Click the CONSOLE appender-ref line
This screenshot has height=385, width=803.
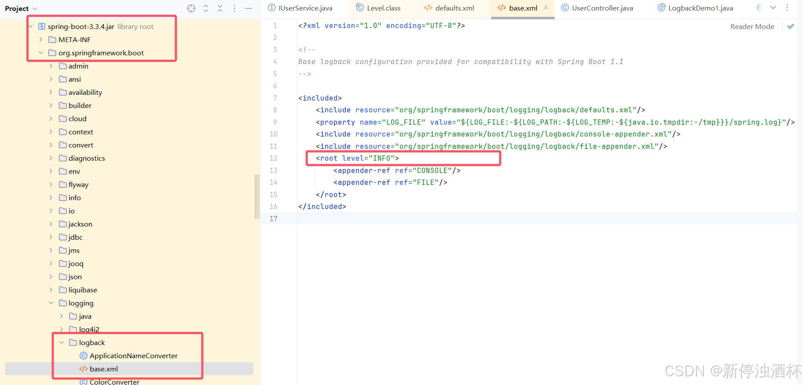pyautogui.click(x=397, y=170)
